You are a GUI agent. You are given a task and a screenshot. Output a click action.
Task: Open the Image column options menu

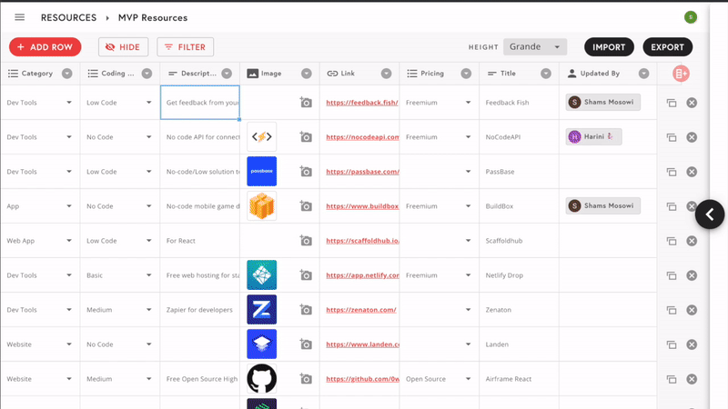(307, 74)
